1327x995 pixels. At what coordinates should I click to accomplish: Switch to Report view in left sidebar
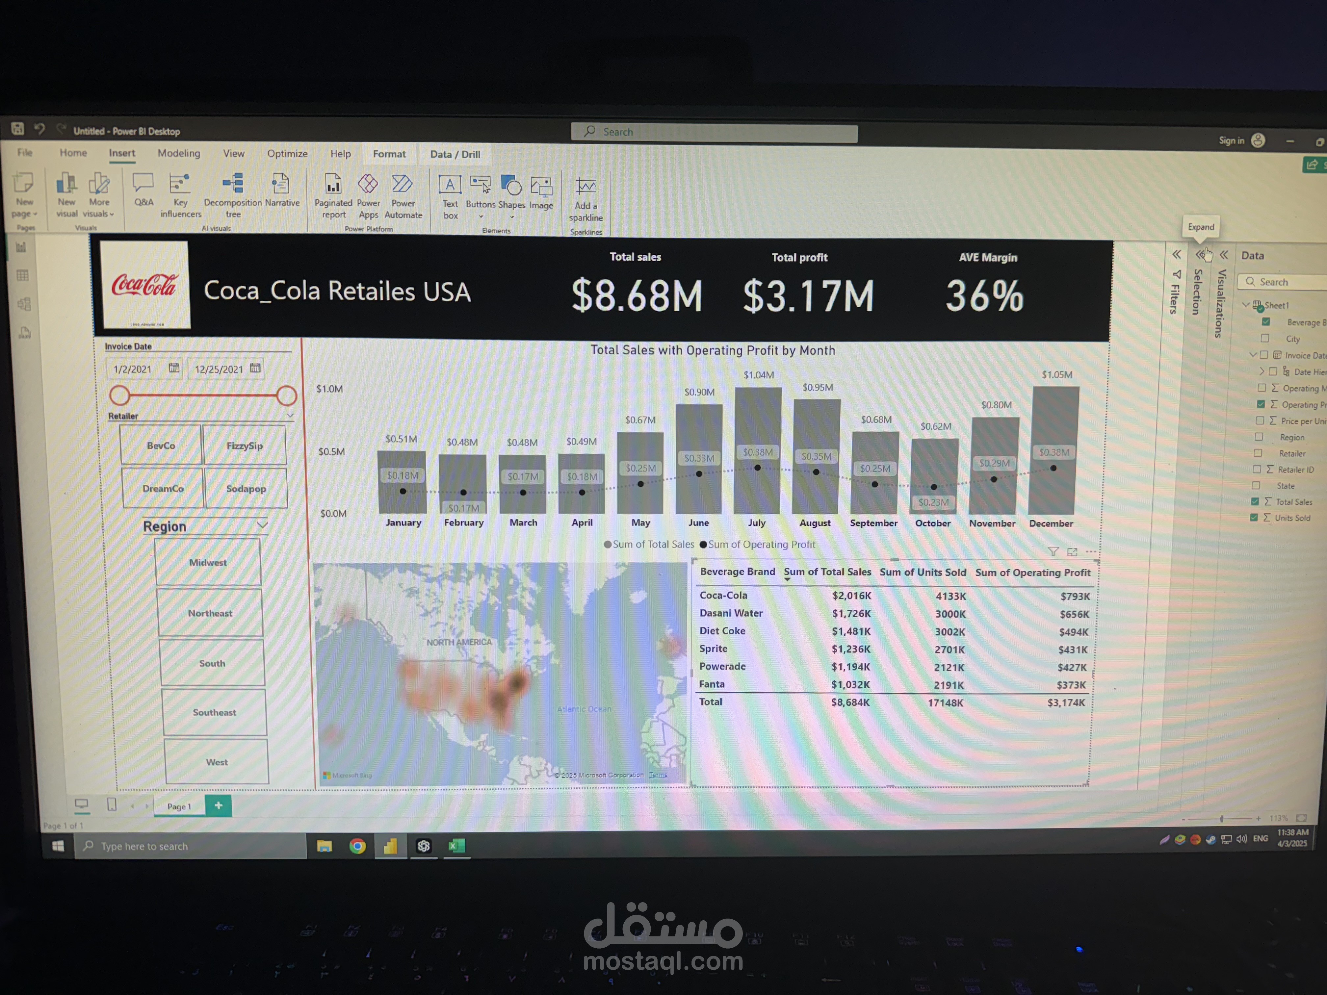[x=21, y=247]
